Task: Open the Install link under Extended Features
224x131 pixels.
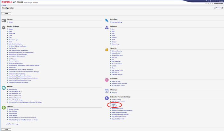Action: click(x=114, y=104)
